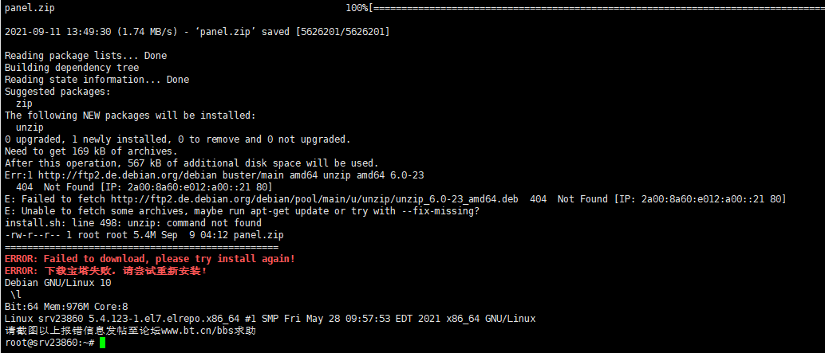825x353 pixels.
Task: Click the 'Reading package lists... Done' line
Action: click(x=85, y=56)
